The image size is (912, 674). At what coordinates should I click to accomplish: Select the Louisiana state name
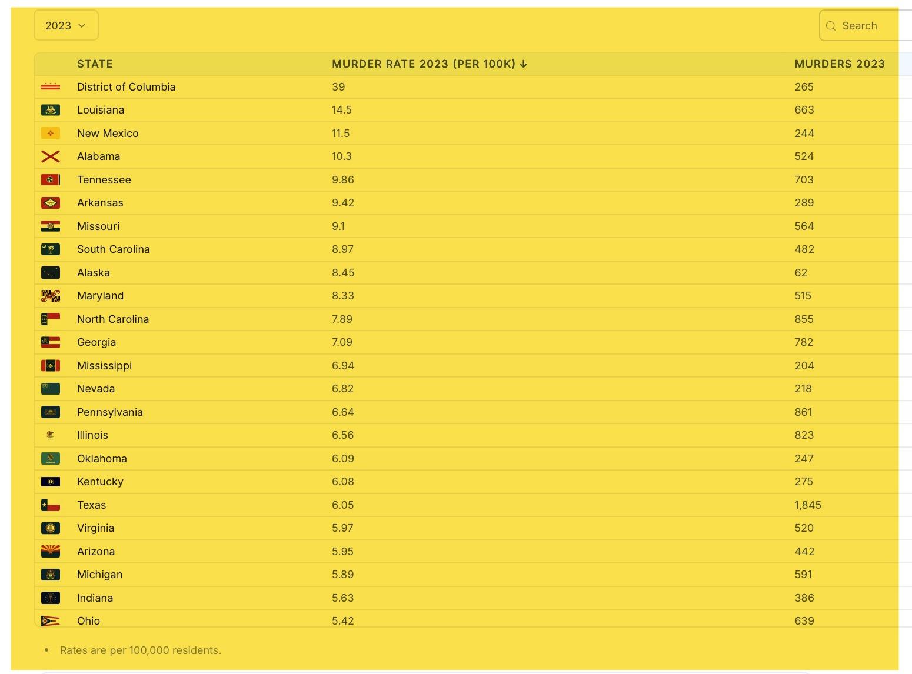tap(101, 110)
